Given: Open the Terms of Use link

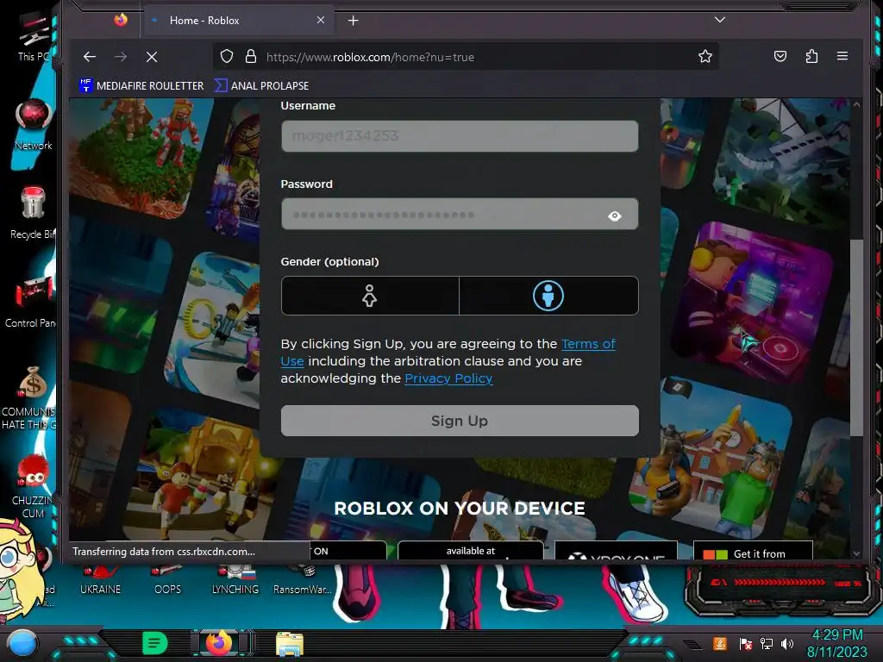Looking at the screenshot, I should [588, 344].
